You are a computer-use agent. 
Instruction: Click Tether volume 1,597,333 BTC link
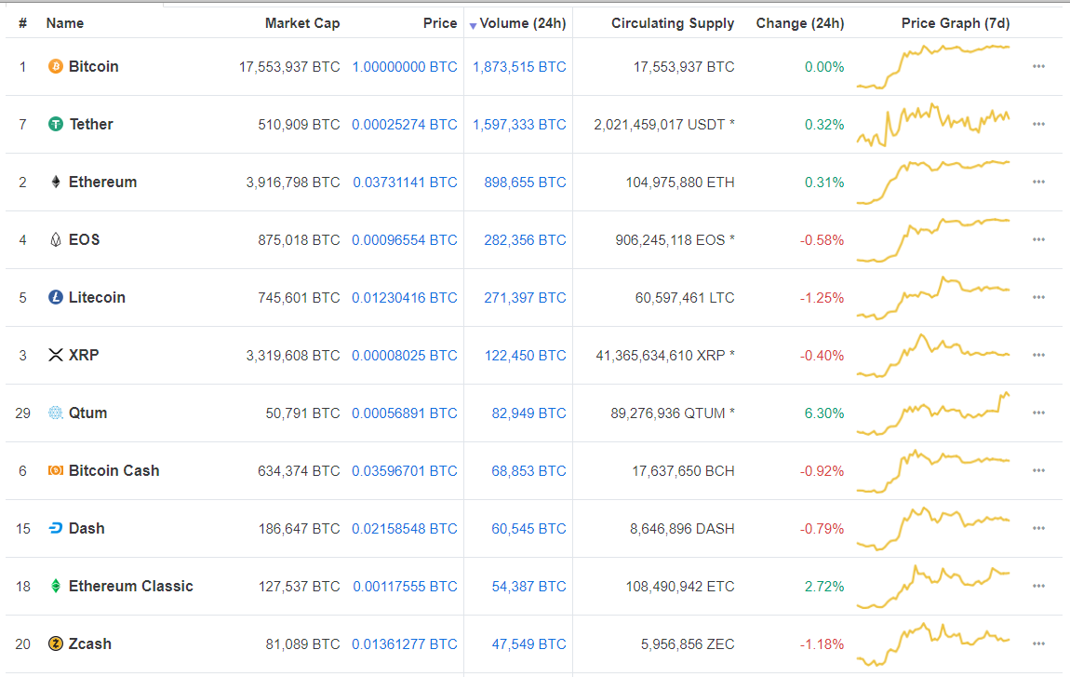[x=519, y=125]
